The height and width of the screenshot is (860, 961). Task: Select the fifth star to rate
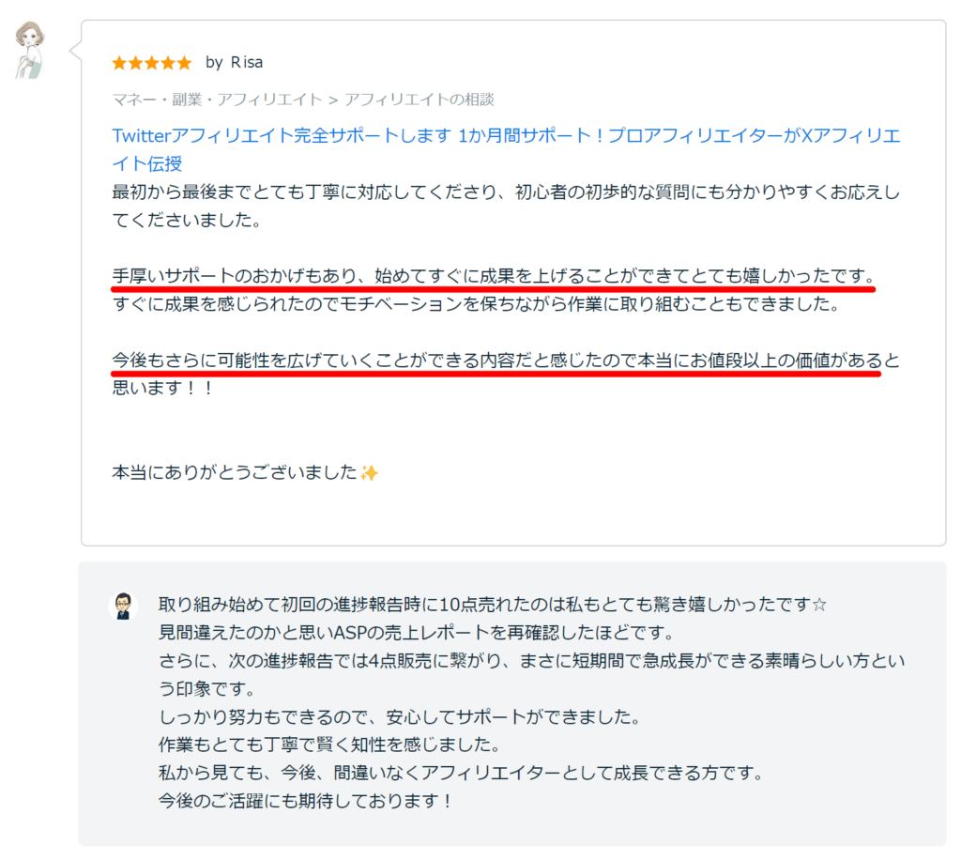pos(186,63)
